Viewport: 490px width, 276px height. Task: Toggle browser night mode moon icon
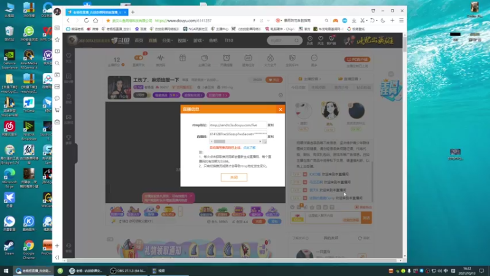point(383,21)
